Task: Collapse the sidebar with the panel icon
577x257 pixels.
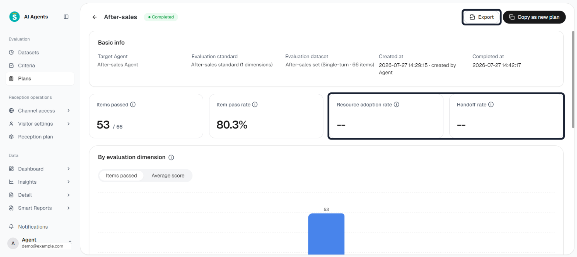Action: coord(66,17)
